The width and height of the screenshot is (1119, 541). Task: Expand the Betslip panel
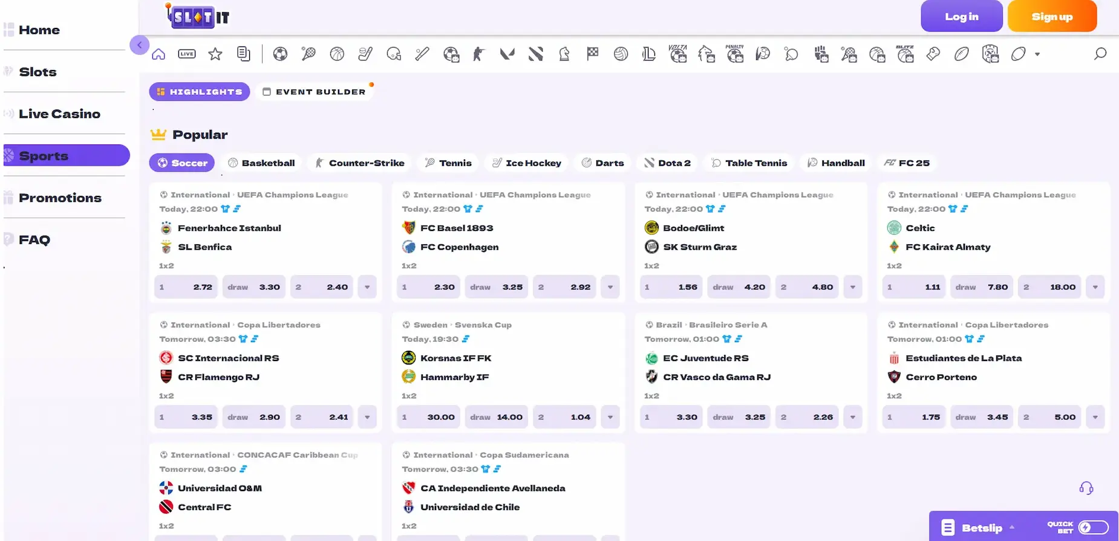click(x=982, y=528)
